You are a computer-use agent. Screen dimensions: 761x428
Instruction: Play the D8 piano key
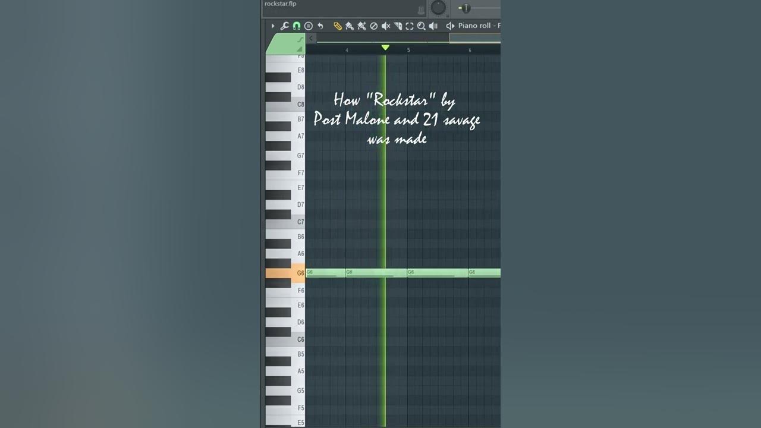[x=285, y=89]
